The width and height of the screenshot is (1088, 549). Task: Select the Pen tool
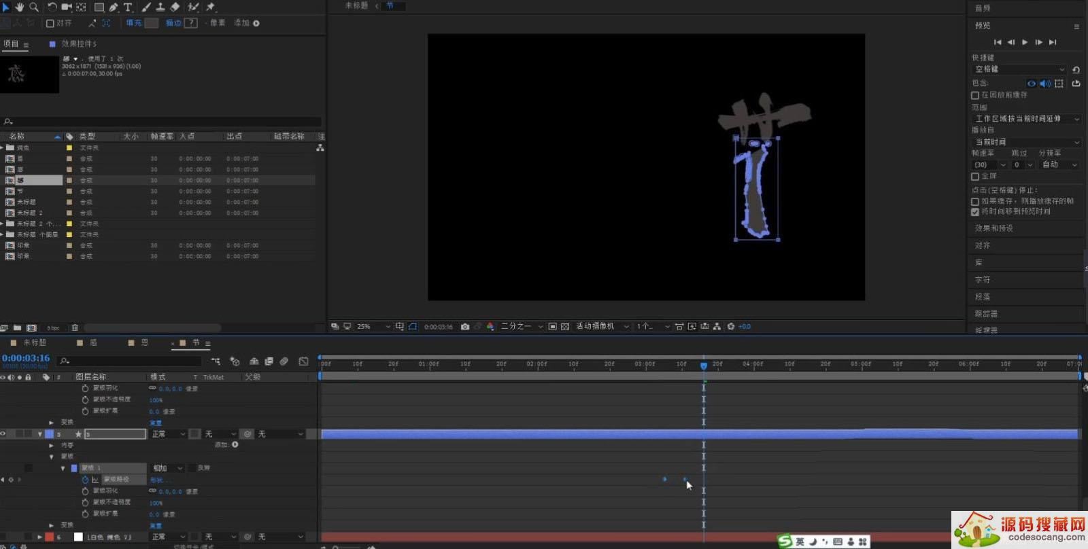tap(114, 7)
